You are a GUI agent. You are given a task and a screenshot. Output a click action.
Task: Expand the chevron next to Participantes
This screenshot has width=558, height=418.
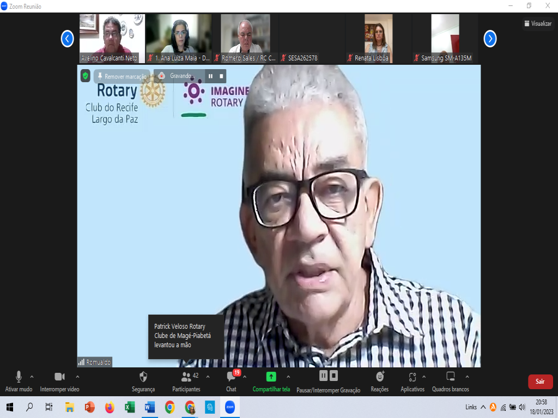[x=208, y=376]
